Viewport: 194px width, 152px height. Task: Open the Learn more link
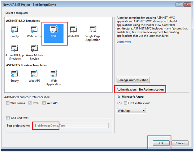[124, 42]
